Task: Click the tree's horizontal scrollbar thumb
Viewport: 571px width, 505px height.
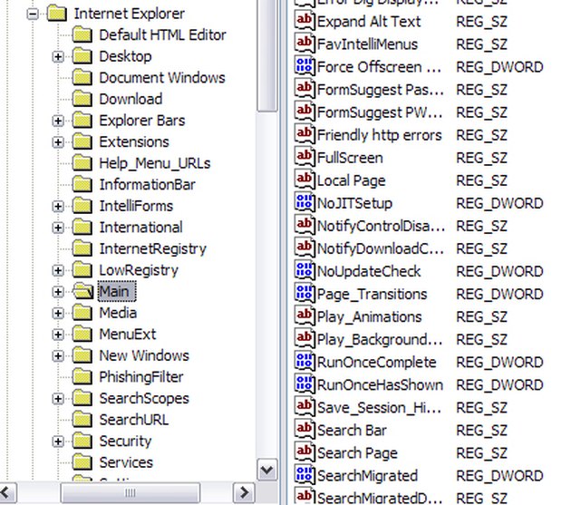Action: click(x=130, y=493)
